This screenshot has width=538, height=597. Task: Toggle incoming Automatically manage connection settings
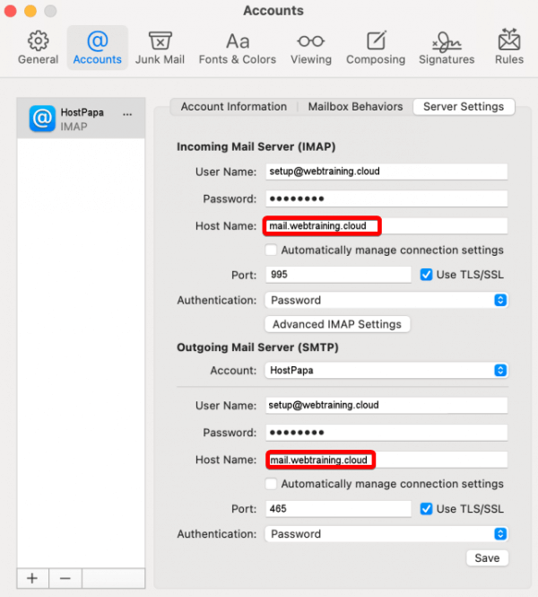[x=271, y=250]
